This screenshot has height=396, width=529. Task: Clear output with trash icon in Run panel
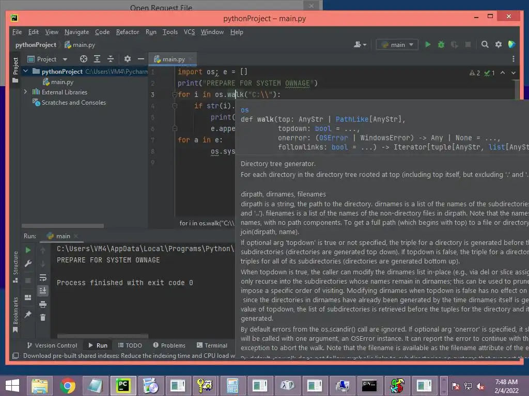coord(43,318)
